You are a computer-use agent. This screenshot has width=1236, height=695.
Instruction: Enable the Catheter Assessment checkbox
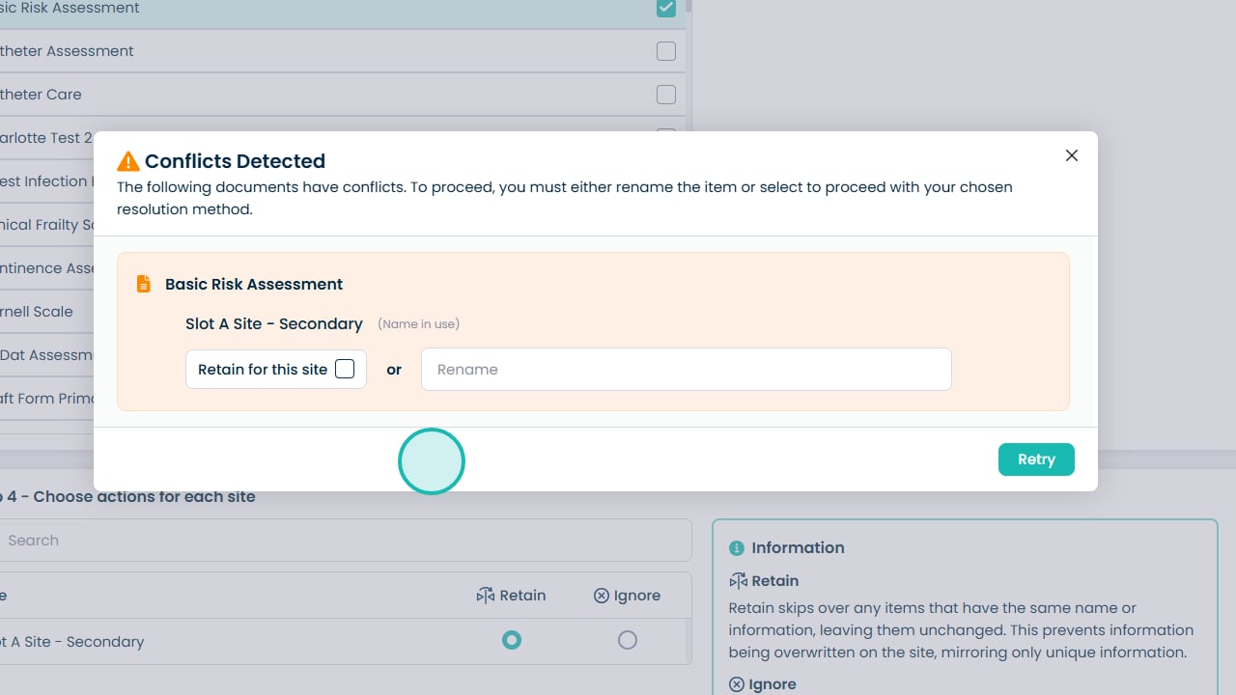coord(666,51)
